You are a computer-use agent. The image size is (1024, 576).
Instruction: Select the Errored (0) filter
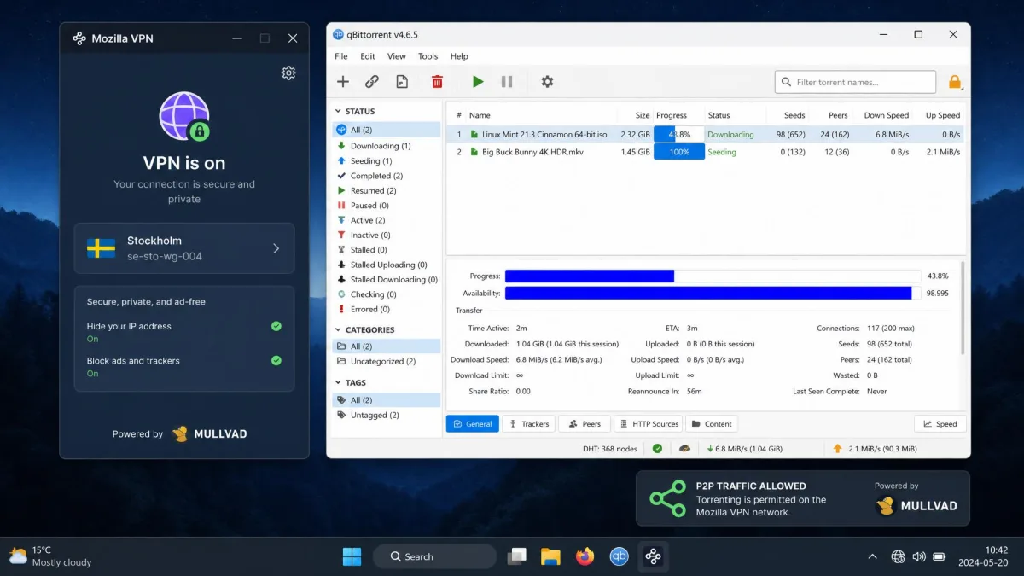tap(387, 309)
